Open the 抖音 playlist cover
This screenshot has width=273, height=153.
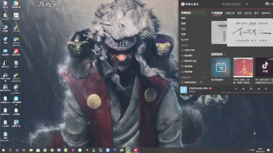(x=264, y=67)
